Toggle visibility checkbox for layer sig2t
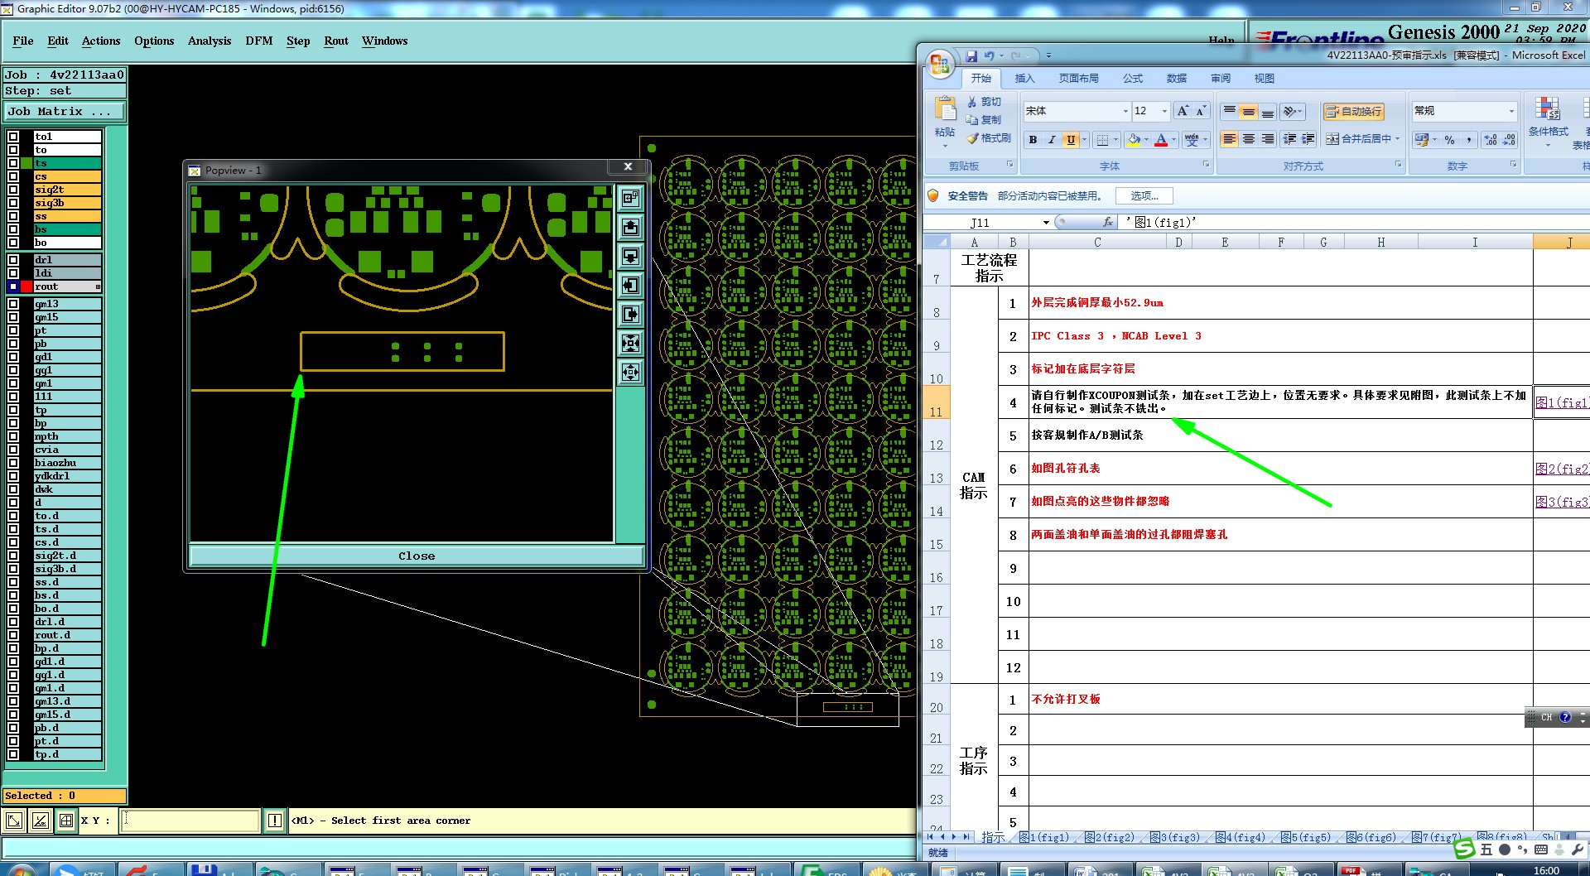Image resolution: width=1590 pixels, height=876 pixels. [x=13, y=190]
